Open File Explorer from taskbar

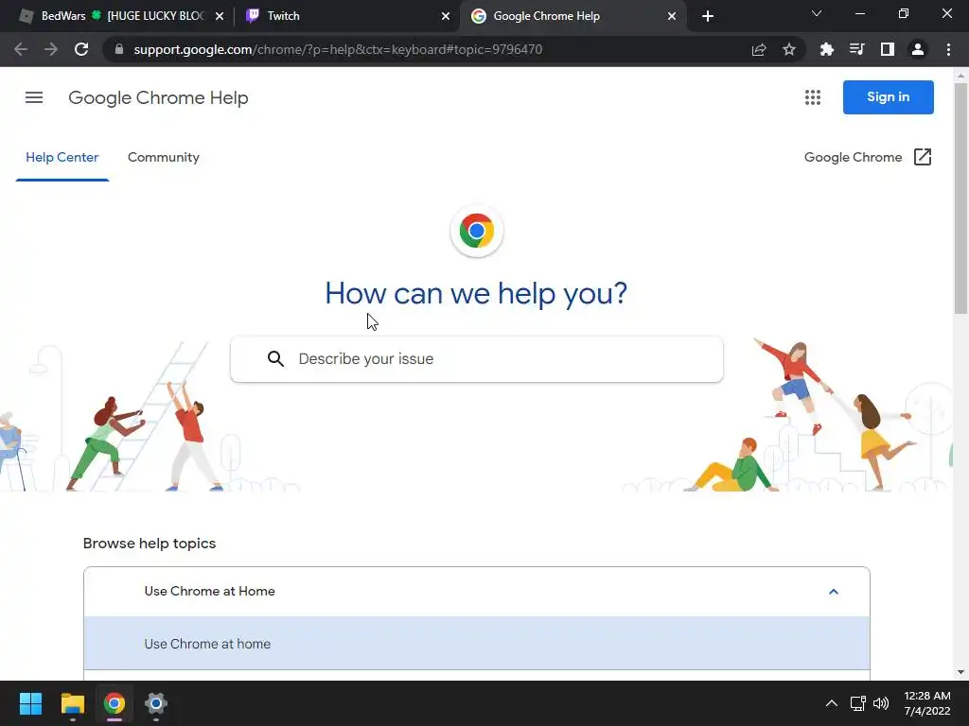coord(72,703)
